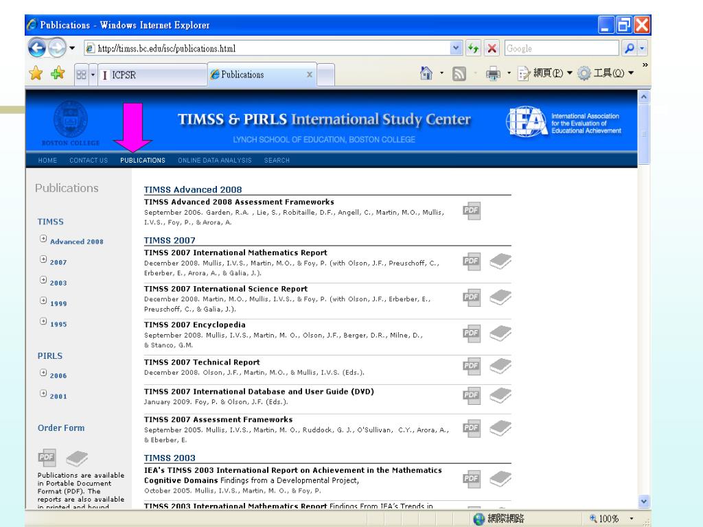703x527 pixels.
Task: Open PDF of 2003 Cognitive Domains Report
Action: point(471,478)
